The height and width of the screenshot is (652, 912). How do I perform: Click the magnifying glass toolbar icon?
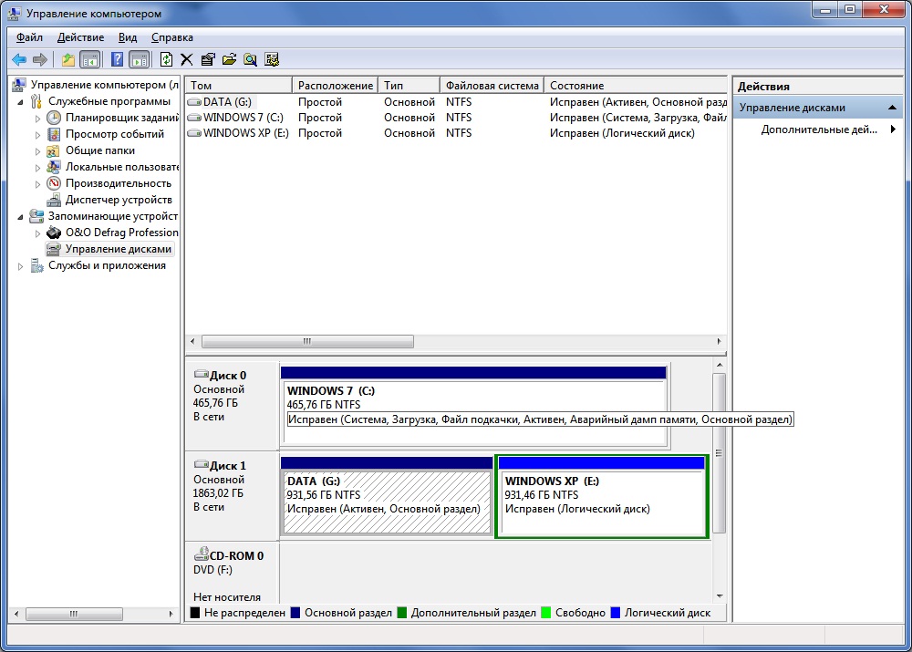click(x=250, y=59)
